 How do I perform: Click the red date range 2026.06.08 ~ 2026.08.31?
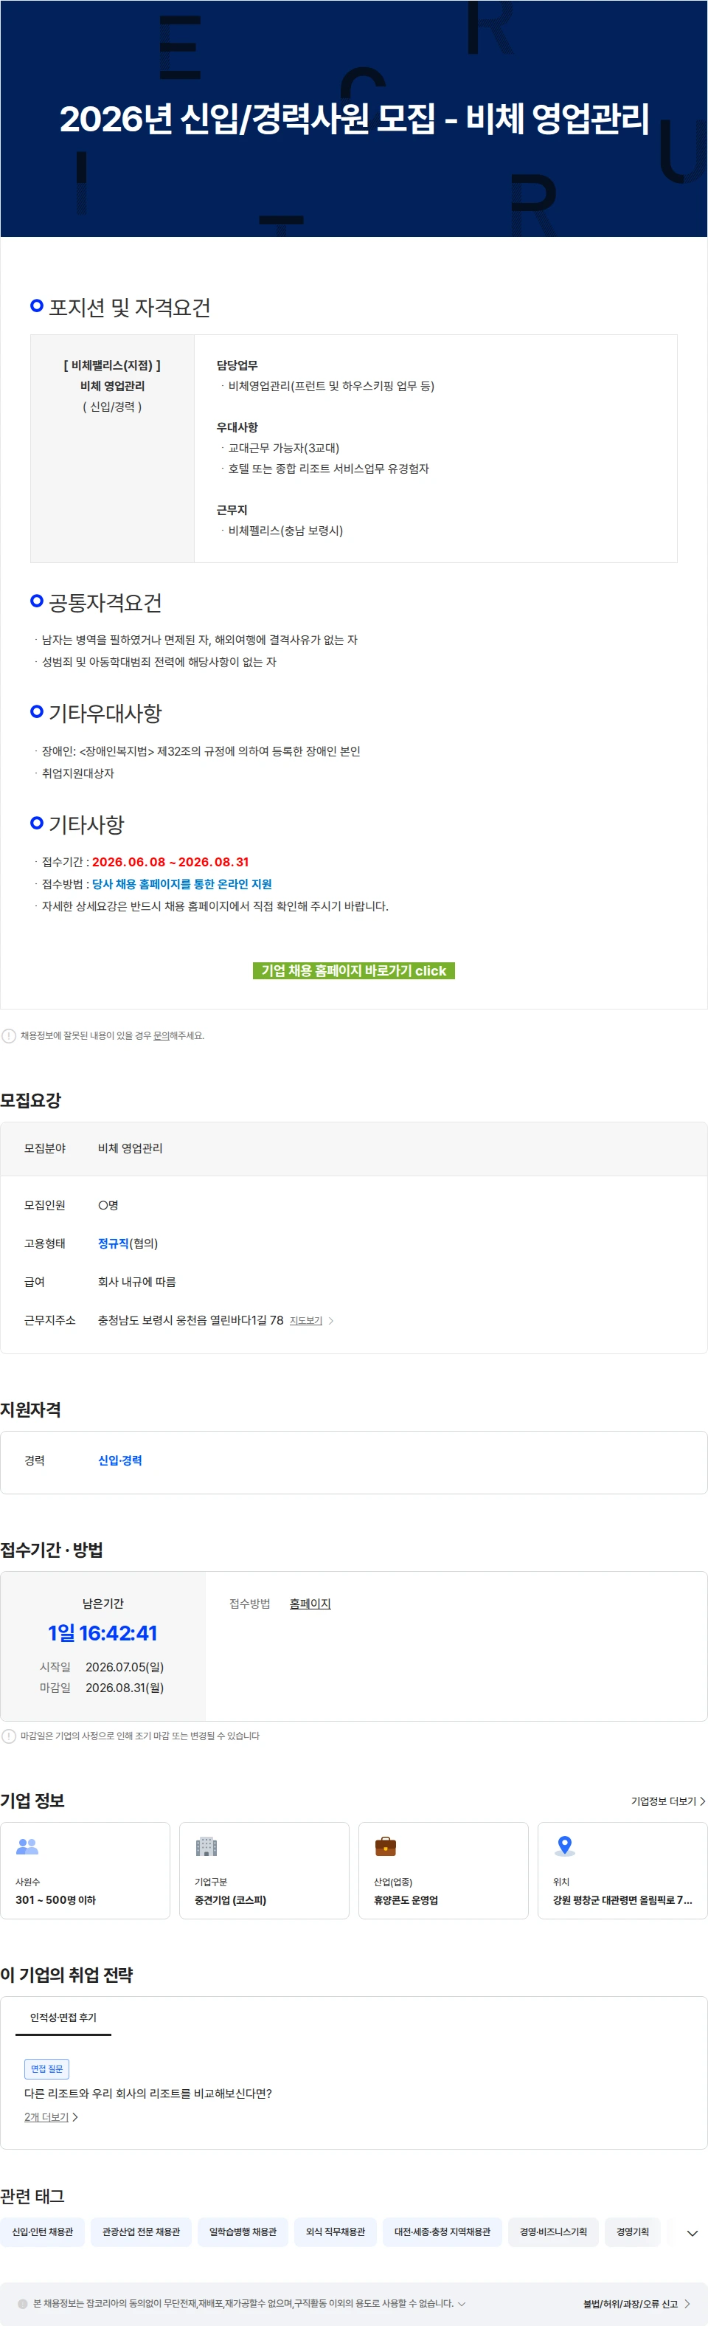(170, 861)
